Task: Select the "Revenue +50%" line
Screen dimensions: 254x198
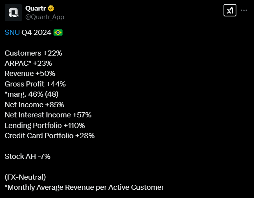Action: point(30,74)
